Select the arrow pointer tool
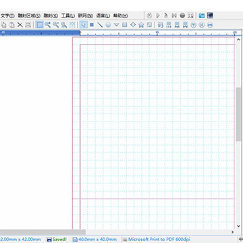243x243 pixels. (84, 25)
